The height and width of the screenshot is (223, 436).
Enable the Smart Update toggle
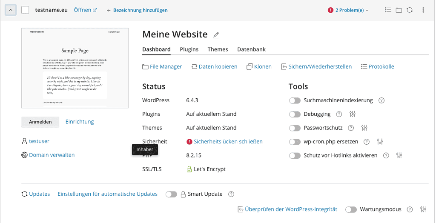[x=171, y=194]
